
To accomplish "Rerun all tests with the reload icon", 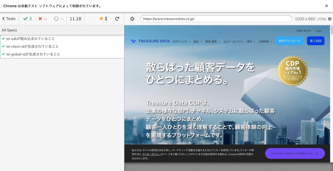I will coord(117,19).
